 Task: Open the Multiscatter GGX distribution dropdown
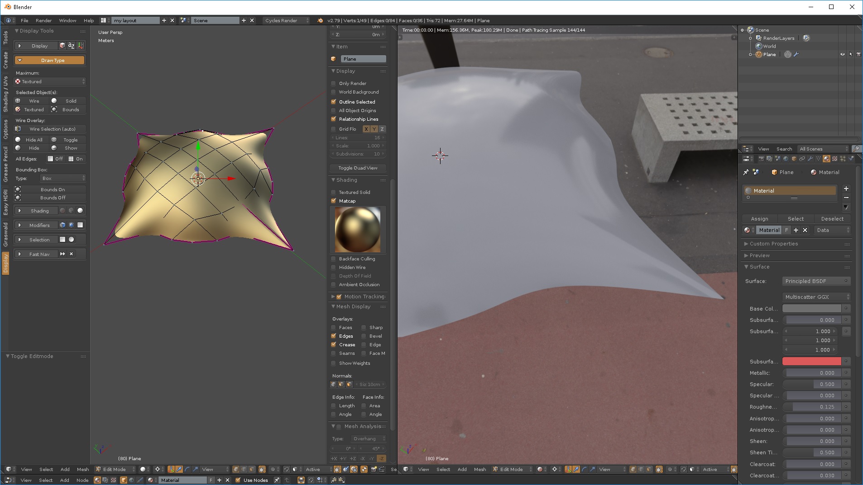[816, 297]
